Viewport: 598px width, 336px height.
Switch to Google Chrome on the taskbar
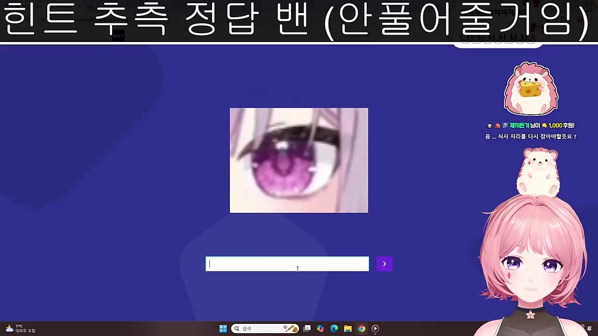362,329
